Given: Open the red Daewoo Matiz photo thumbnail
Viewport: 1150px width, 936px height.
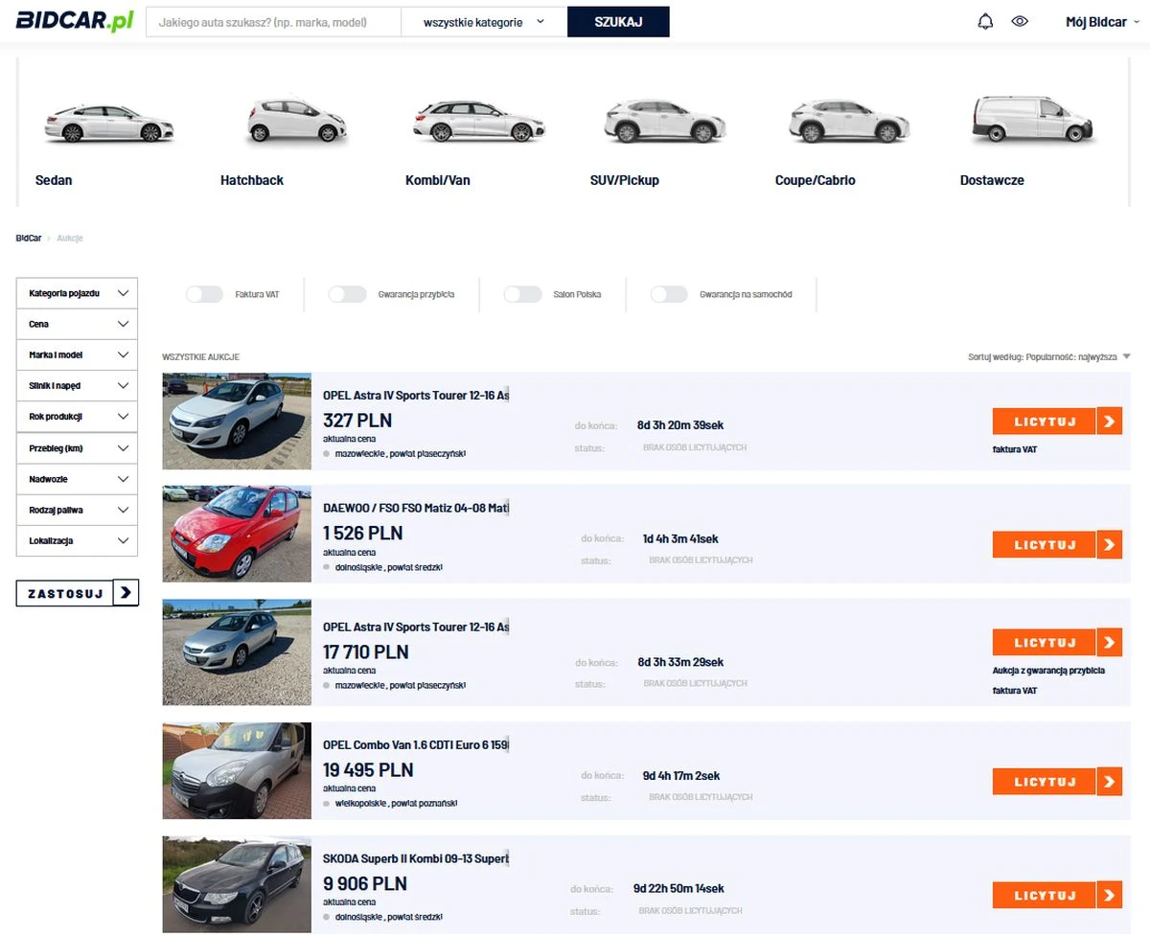Looking at the screenshot, I should click(237, 534).
